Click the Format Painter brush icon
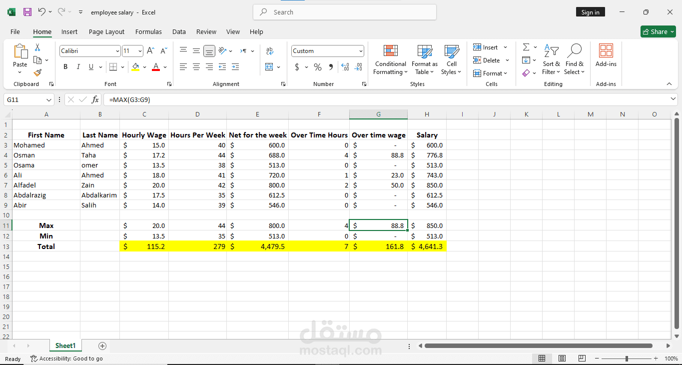The height and width of the screenshot is (365, 682). [37, 72]
